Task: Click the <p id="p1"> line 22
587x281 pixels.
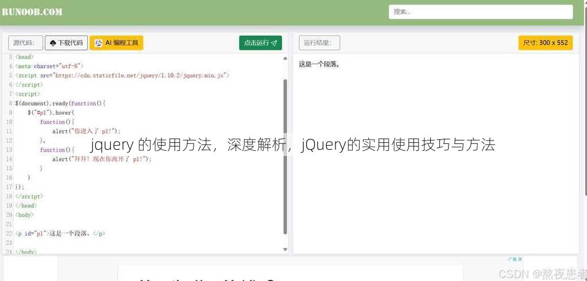Action: point(60,233)
